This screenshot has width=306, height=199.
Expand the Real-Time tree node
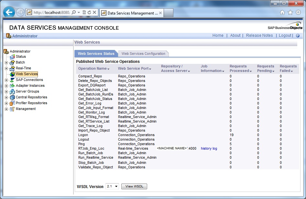click(x=6, y=68)
